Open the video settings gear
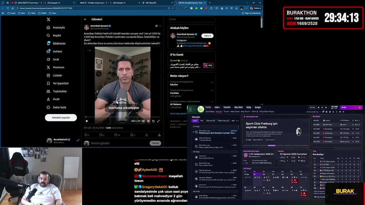The height and width of the screenshot is (205, 365). tap(148, 121)
